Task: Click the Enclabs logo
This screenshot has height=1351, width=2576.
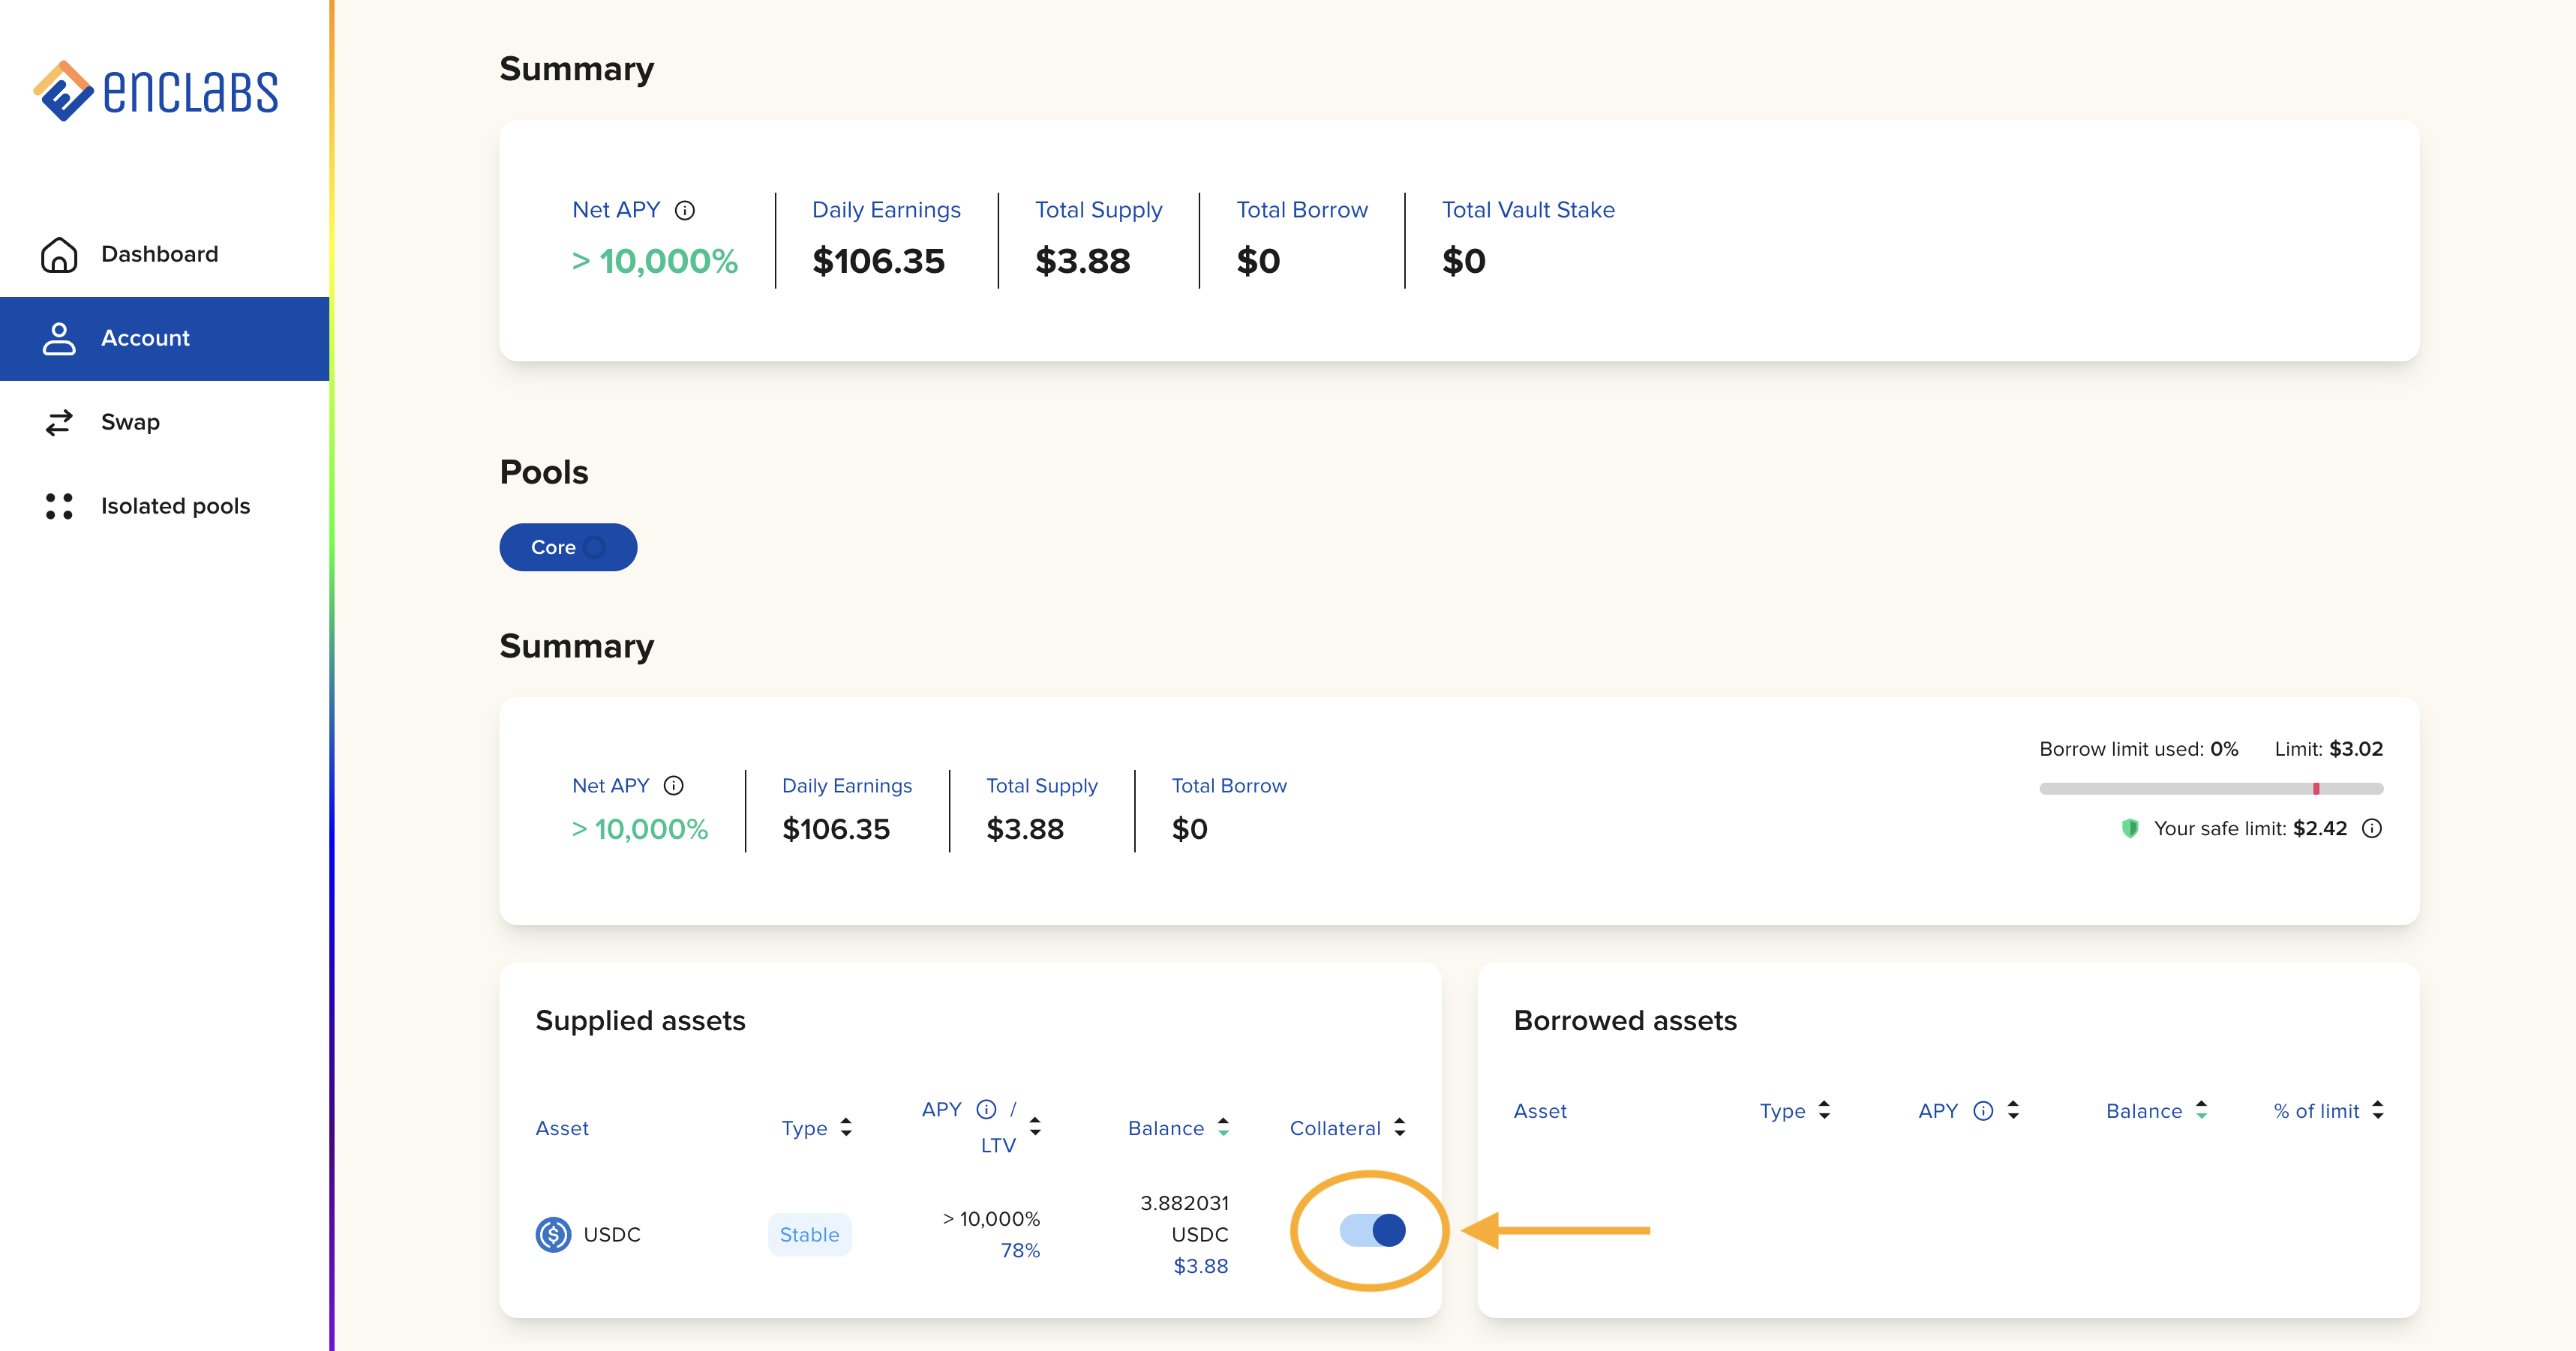Action: (156, 91)
